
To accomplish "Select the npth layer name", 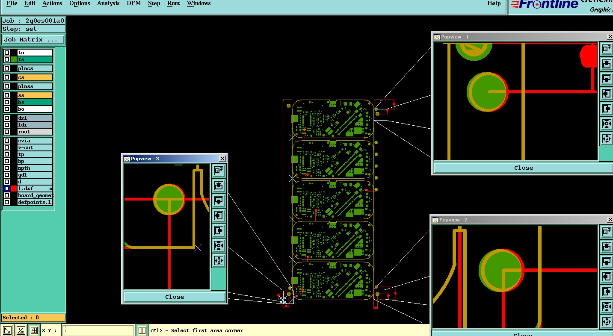I will tap(35, 168).
